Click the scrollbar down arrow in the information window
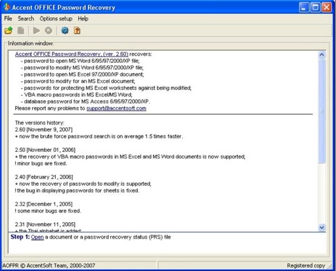The height and width of the screenshot is (271, 336). point(321,227)
